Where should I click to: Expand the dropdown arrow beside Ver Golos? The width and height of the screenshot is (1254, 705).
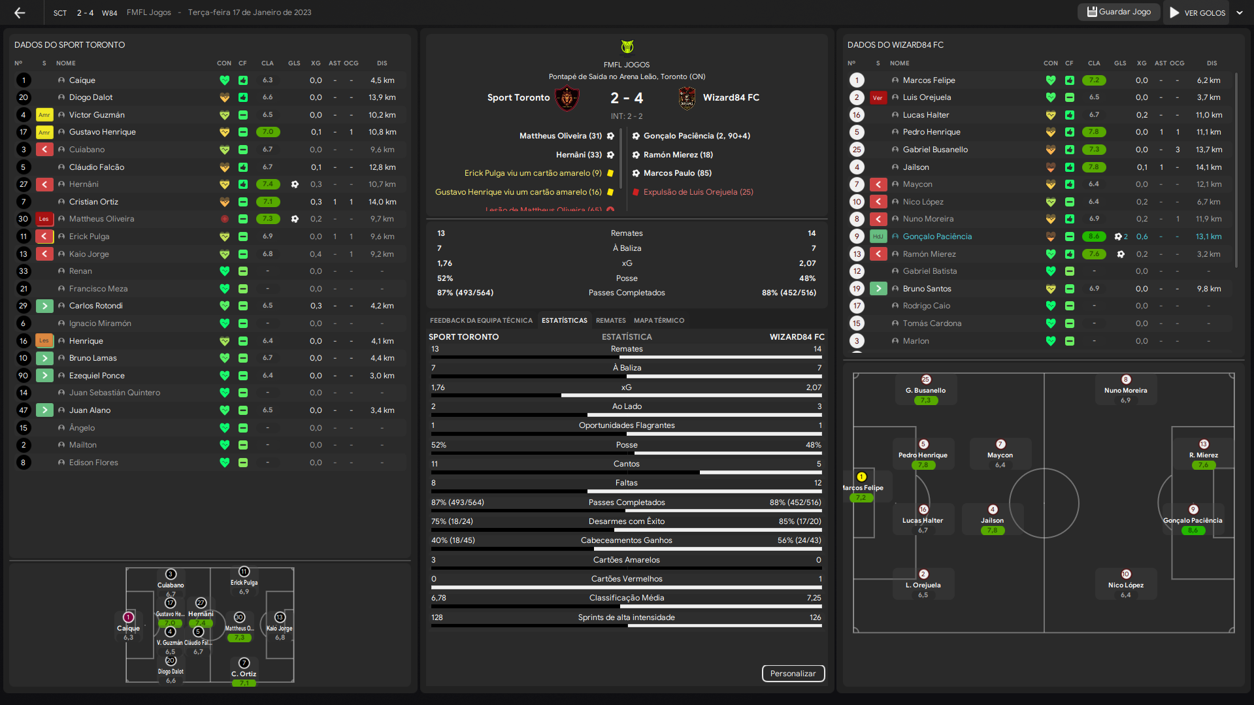pos(1240,12)
